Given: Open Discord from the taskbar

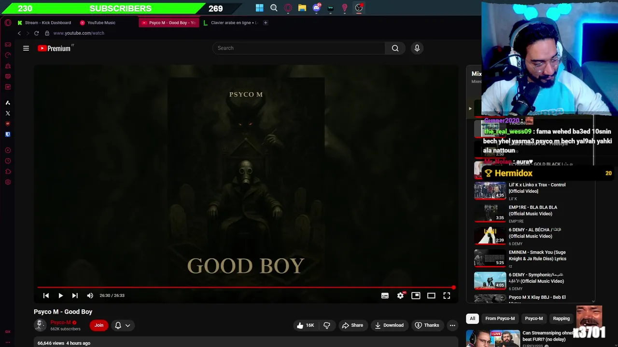Looking at the screenshot, I should click(316, 8).
